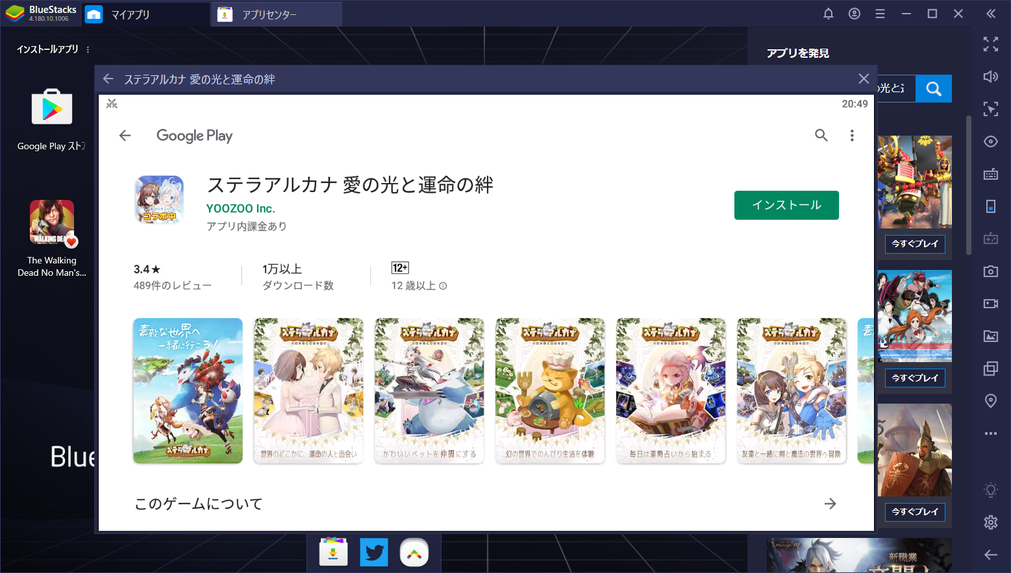Open screenshot かわいいペットを仲間にする
Image resolution: width=1011 pixels, height=573 pixels.
pos(429,391)
